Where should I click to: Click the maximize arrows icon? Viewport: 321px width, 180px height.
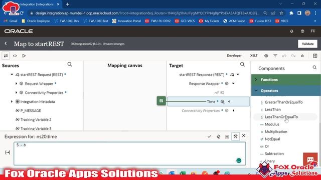pyautogui.click(x=302, y=55)
